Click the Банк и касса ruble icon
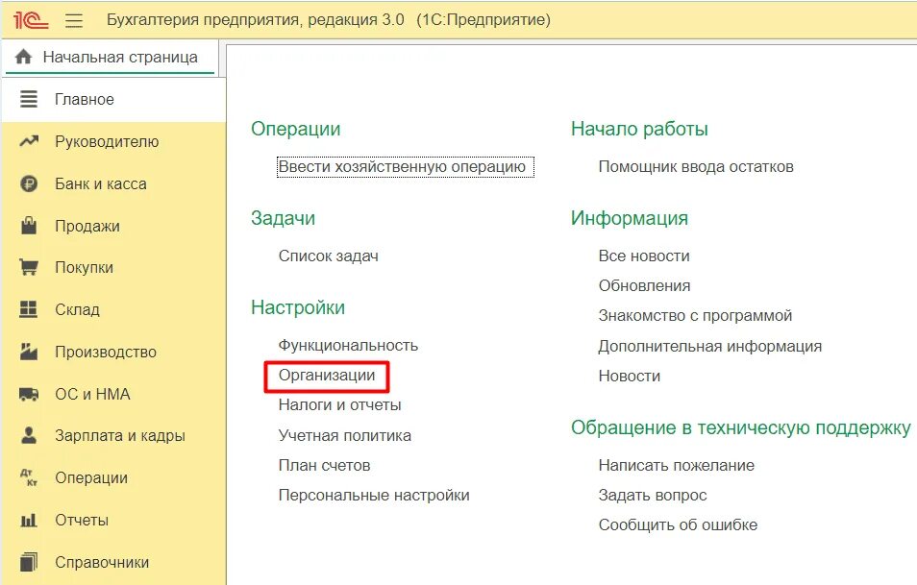The width and height of the screenshot is (917, 585). 29,183
